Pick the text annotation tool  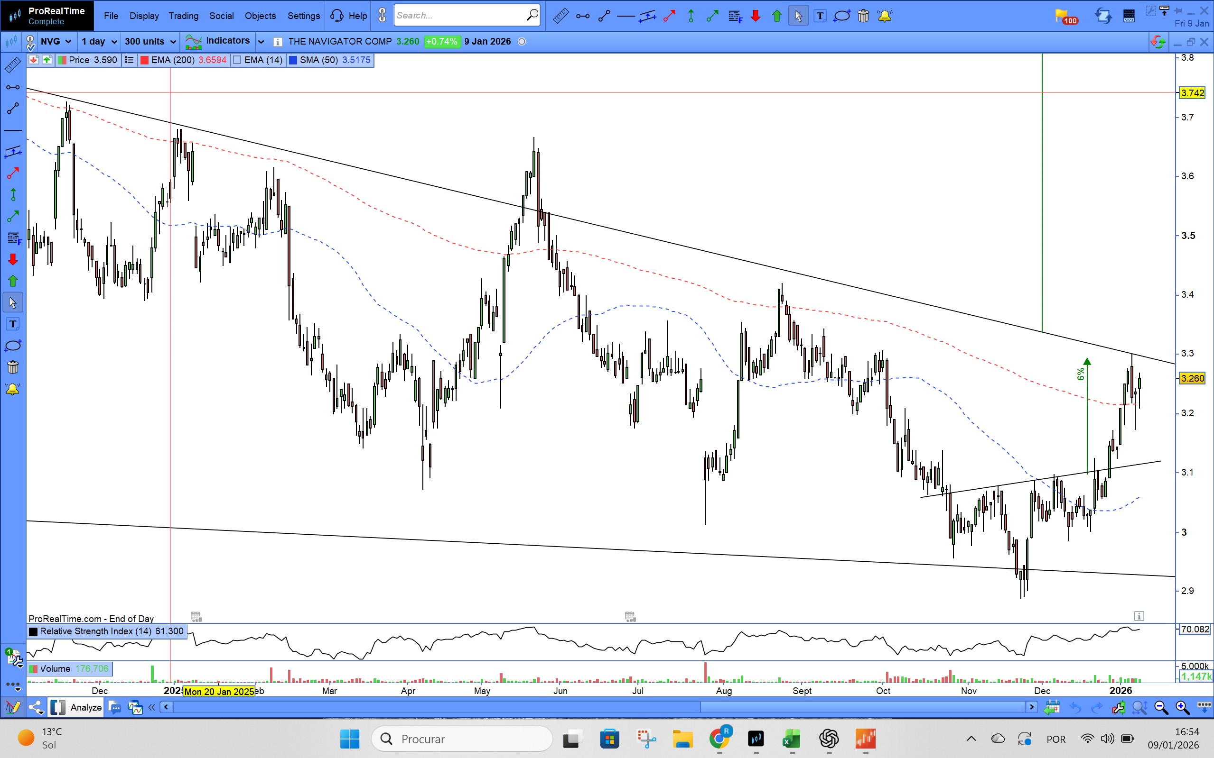point(820,16)
